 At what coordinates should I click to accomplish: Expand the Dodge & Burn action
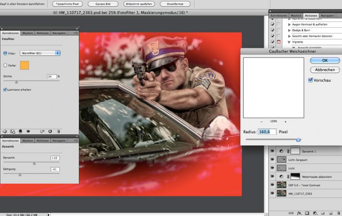click(x=289, y=30)
